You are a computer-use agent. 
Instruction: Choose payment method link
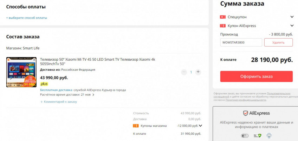click(x=27, y=18)
